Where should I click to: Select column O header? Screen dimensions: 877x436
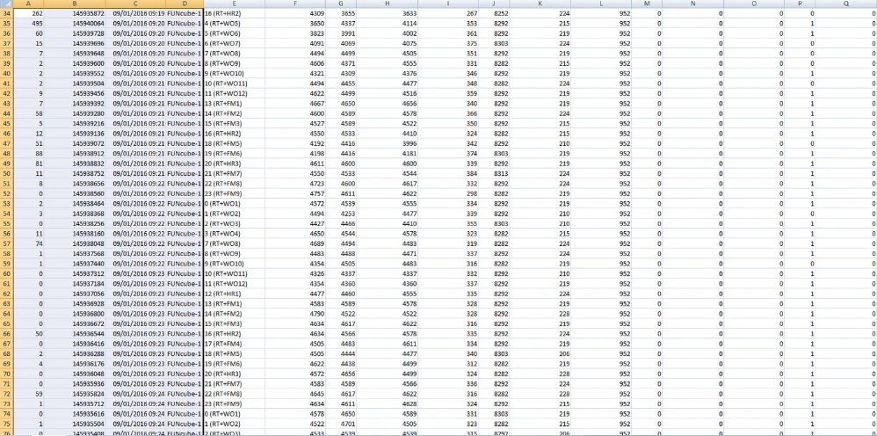coord(755,4)
